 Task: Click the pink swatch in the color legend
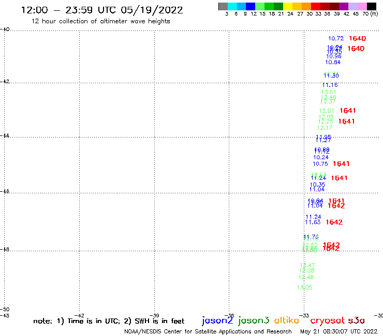click(362, 6)
